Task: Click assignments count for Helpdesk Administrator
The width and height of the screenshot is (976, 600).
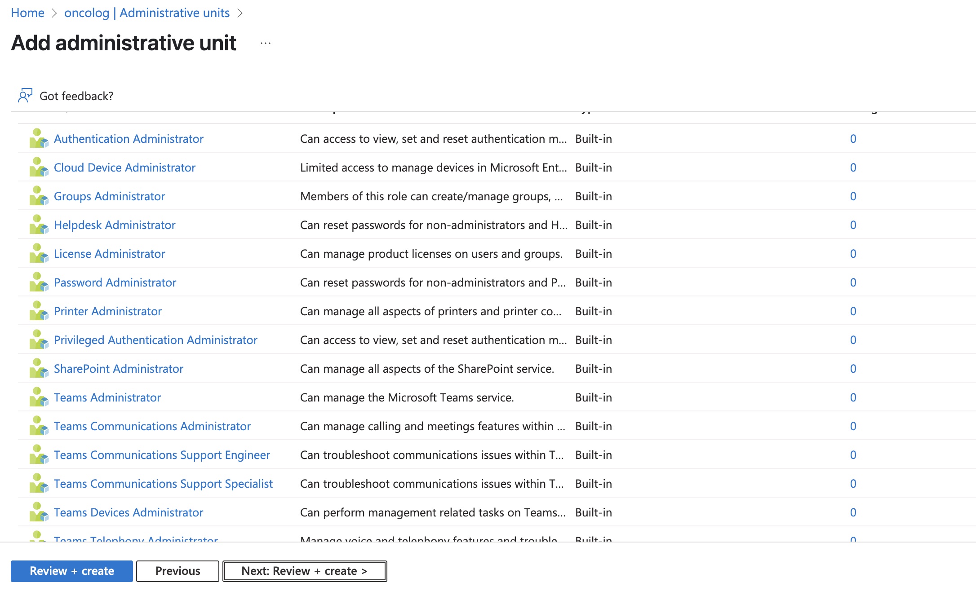Action: (853, 225)
